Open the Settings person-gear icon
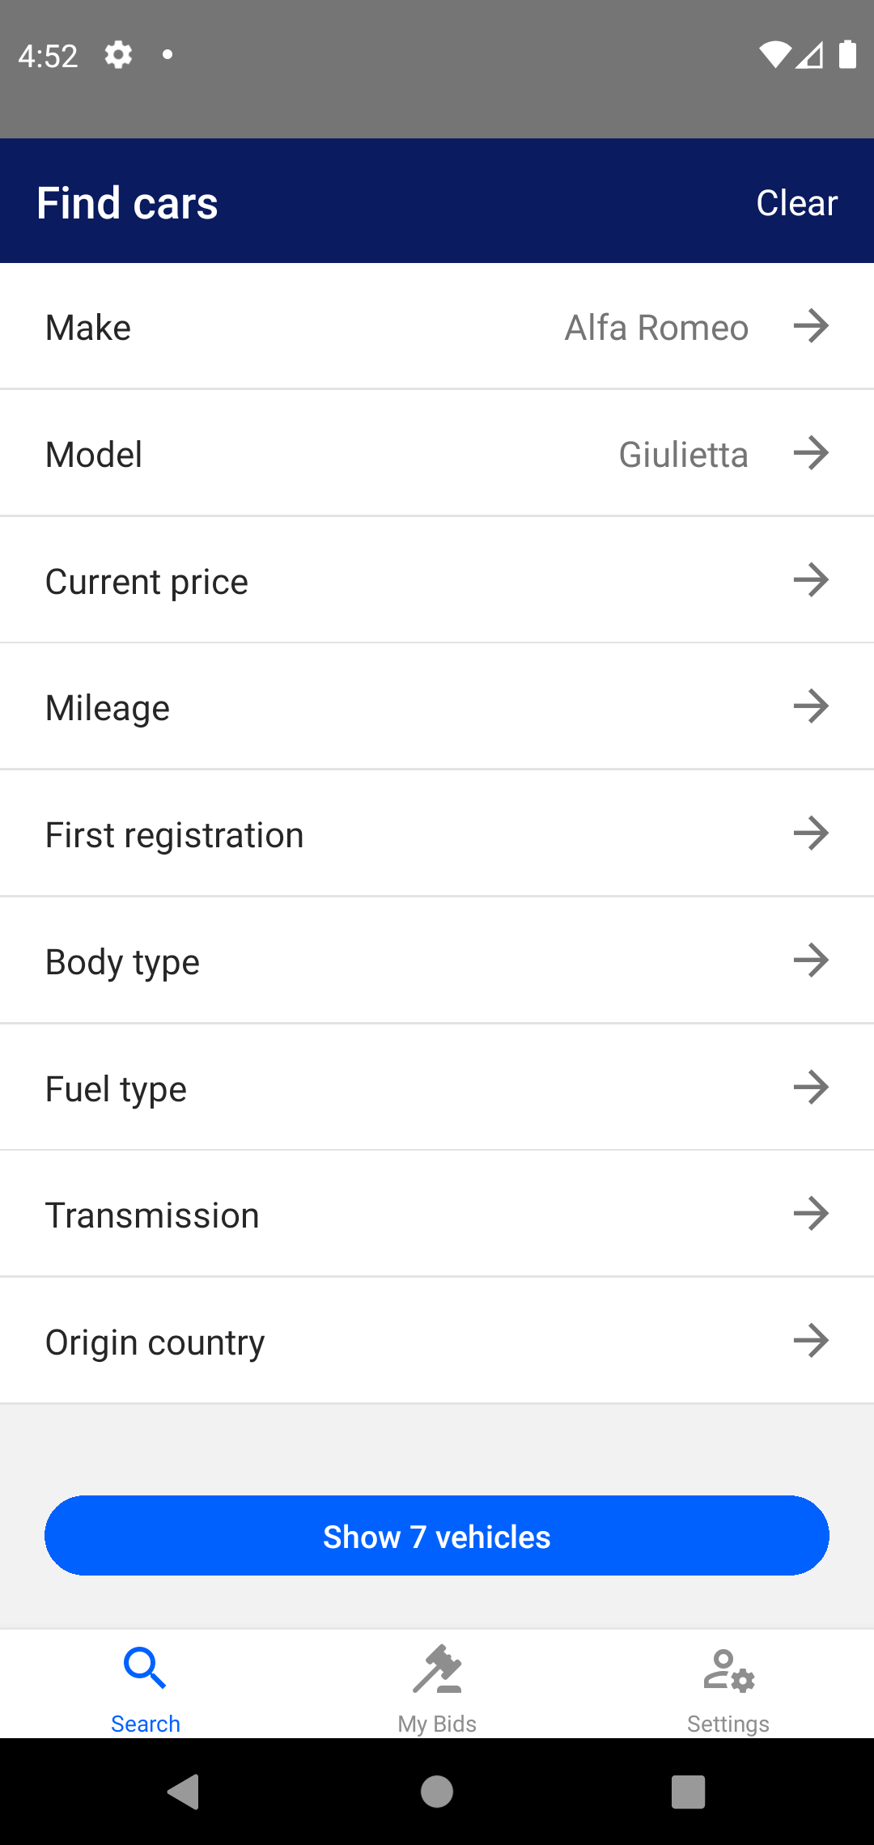This screenshot has width=874, height=1845. (728, 1670)
